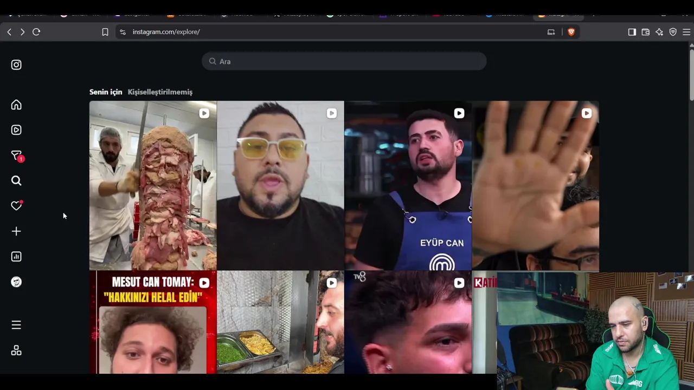Open the Brave VPN shield icon

(x=673, y=32)
